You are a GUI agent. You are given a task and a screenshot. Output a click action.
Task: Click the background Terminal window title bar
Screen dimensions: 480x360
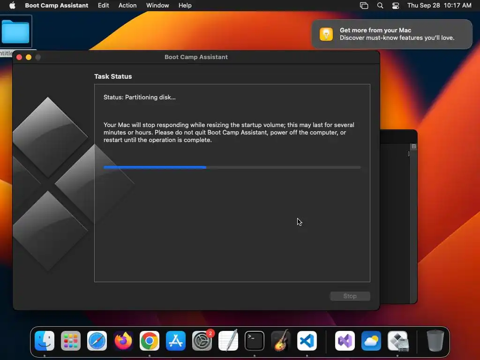point(398,136)
